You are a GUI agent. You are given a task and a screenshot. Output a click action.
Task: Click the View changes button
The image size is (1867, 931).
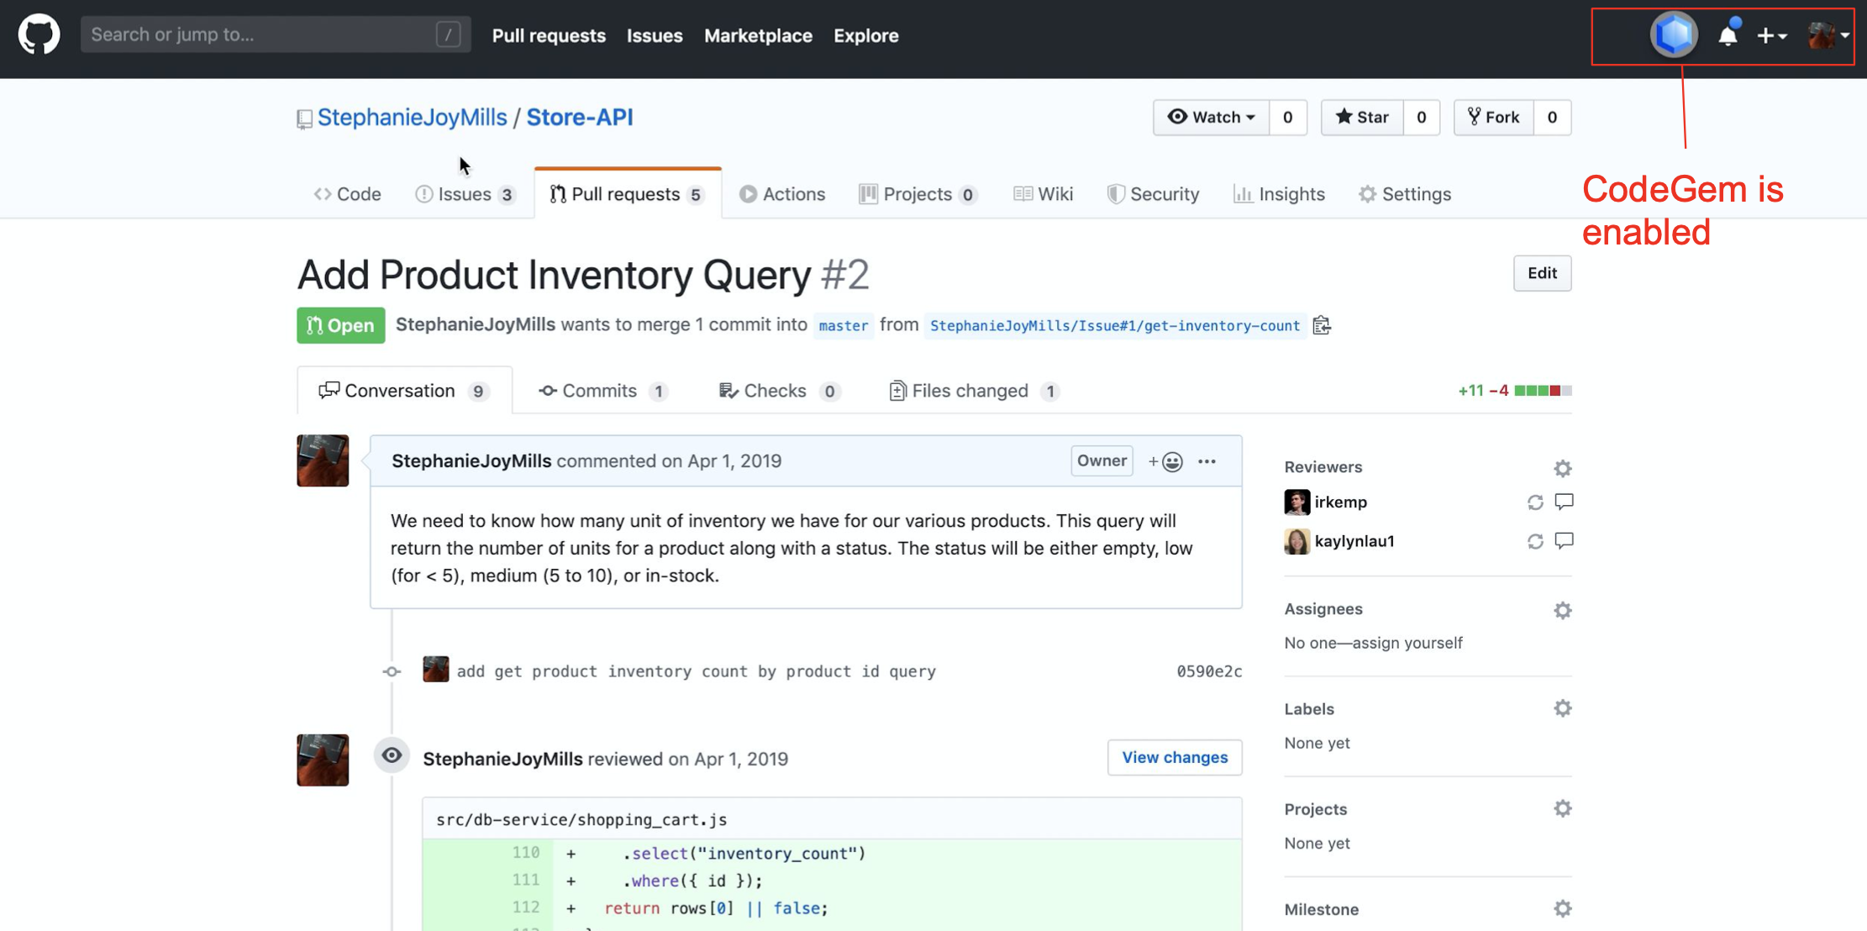point(1174,757)
